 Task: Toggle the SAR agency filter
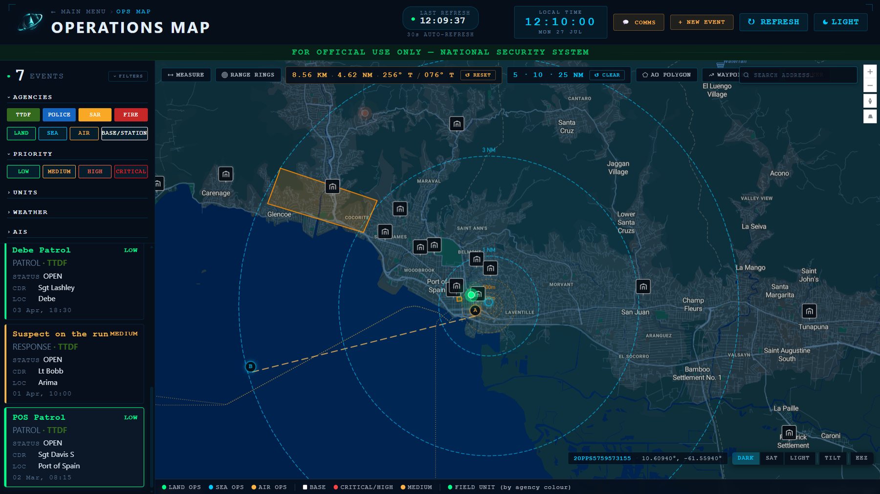pos(95,115)
